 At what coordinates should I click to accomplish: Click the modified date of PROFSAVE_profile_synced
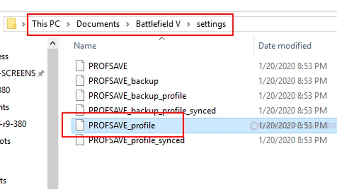pyautogui.click(x=293, y=140)
